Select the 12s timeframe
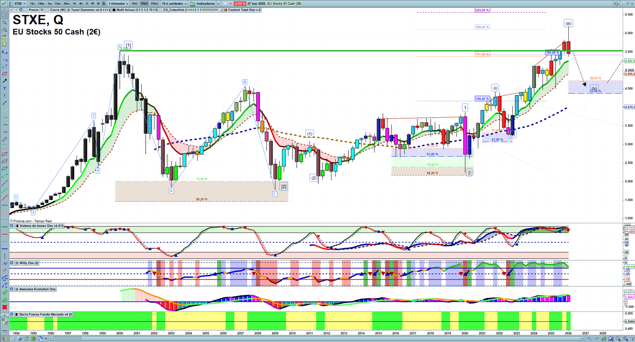 [32, 4]
